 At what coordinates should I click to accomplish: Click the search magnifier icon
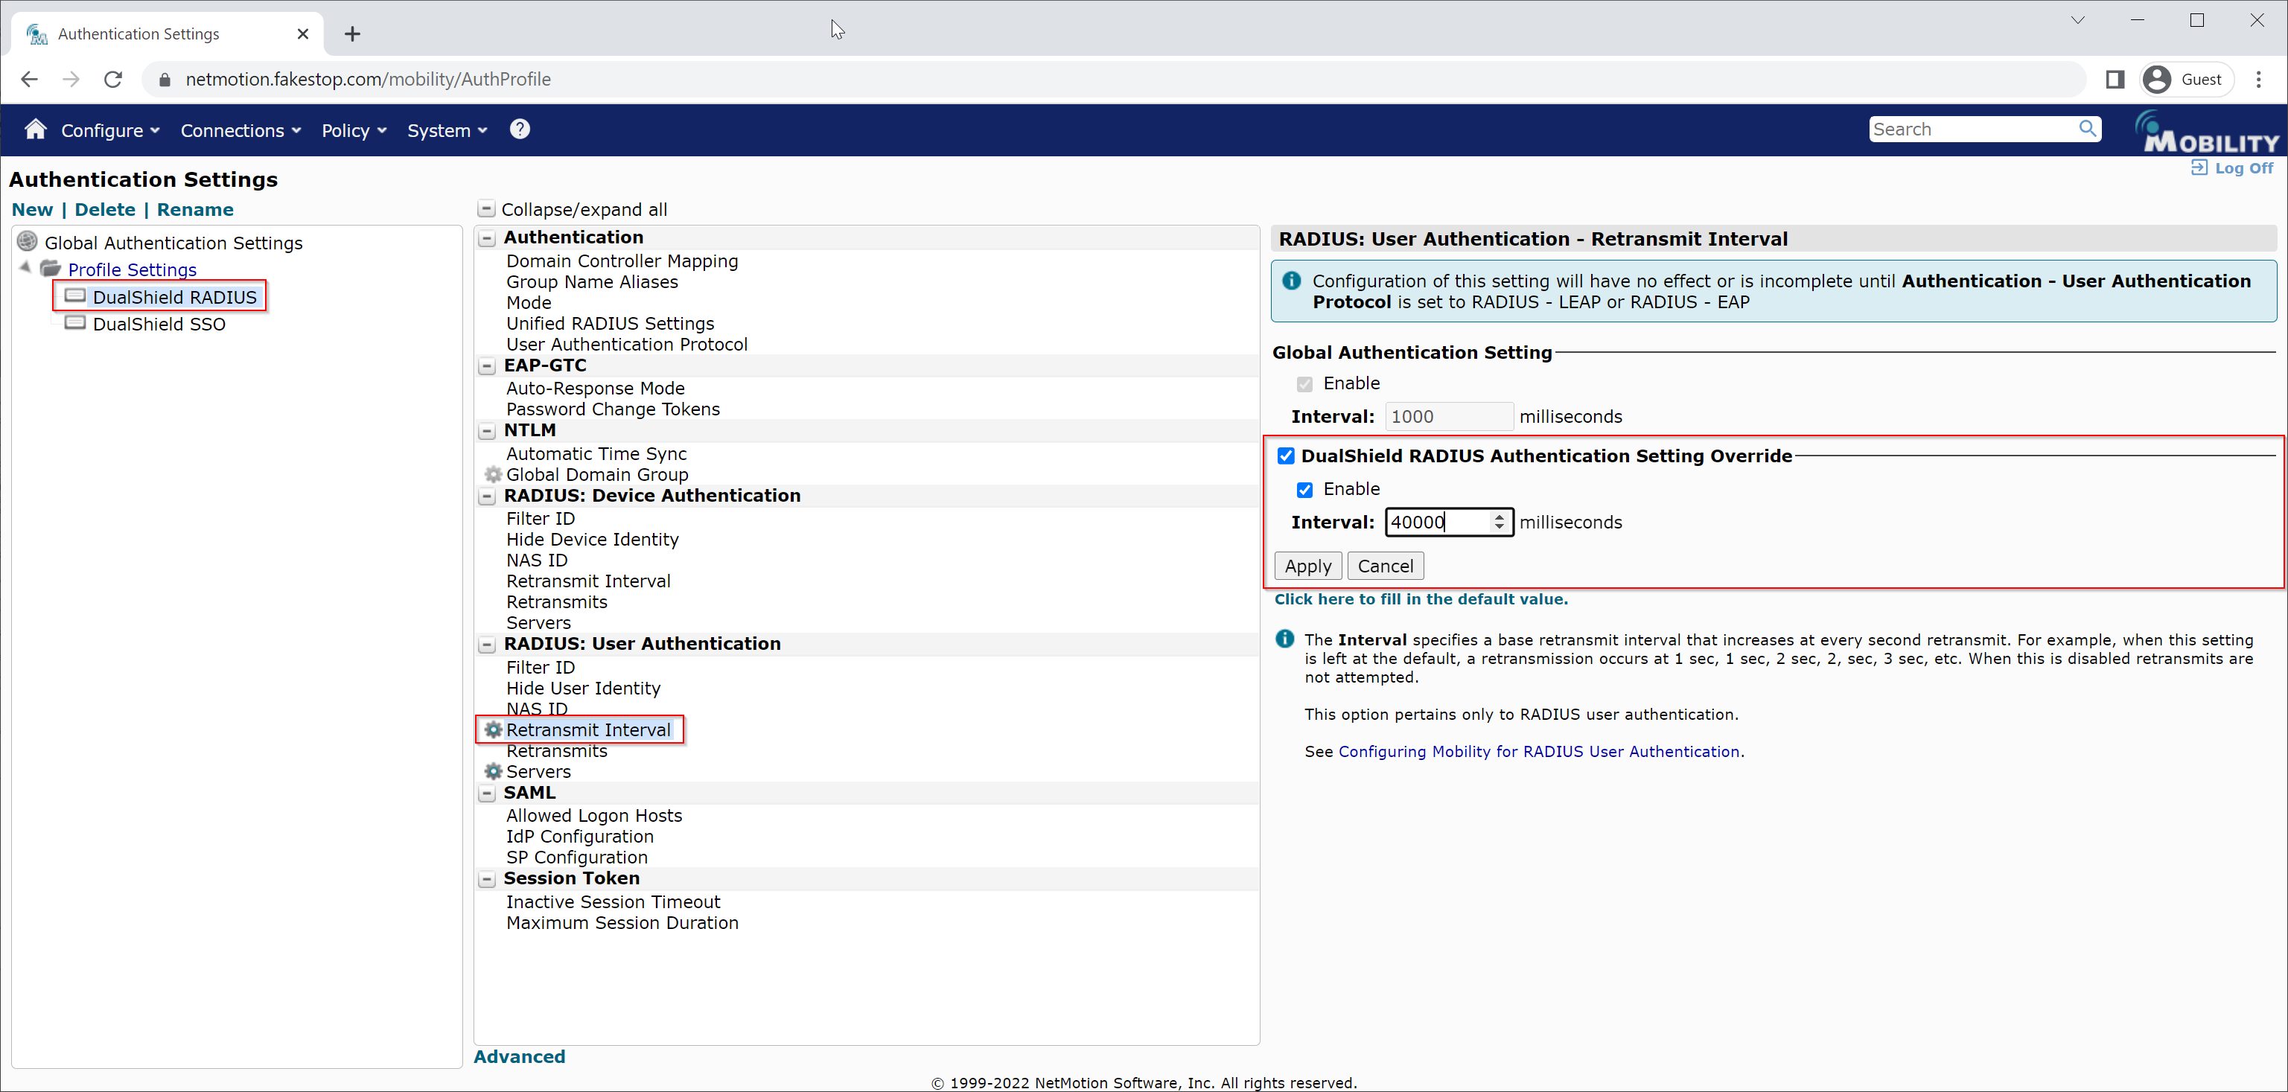coord(2086,129)
